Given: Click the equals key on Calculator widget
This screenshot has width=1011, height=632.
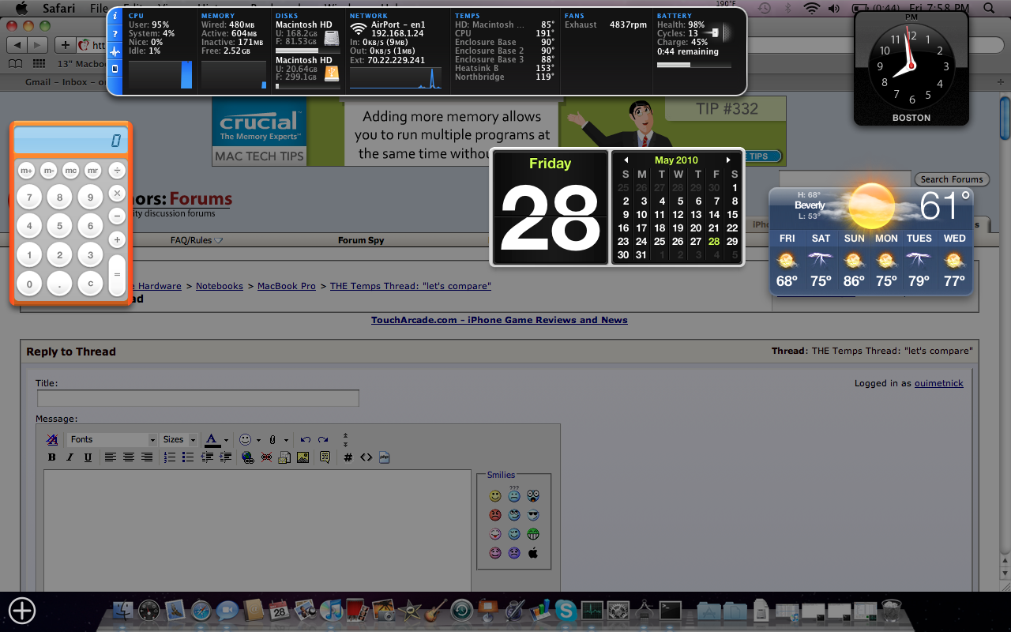Looking at the screenshot, I should pyautogui.click(x=117, y=276).
